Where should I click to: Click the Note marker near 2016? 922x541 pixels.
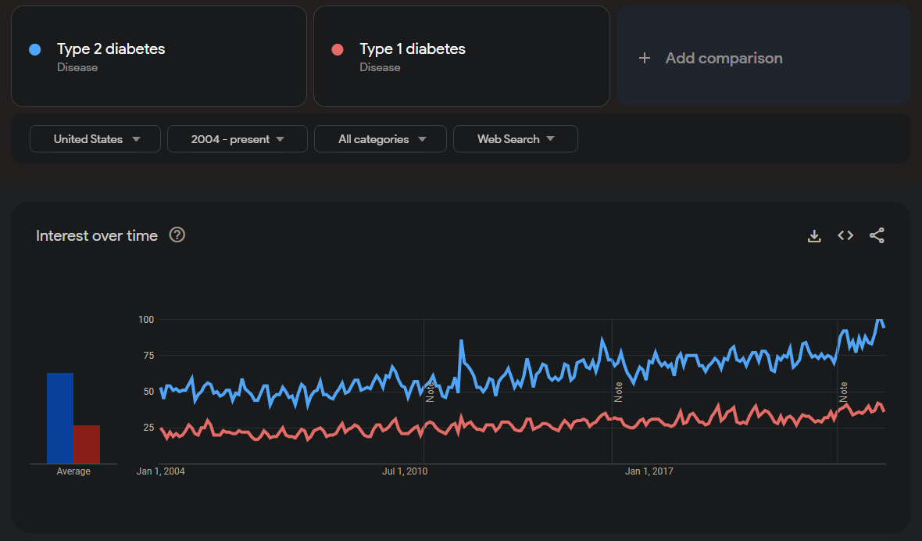[x=618, y=392]
